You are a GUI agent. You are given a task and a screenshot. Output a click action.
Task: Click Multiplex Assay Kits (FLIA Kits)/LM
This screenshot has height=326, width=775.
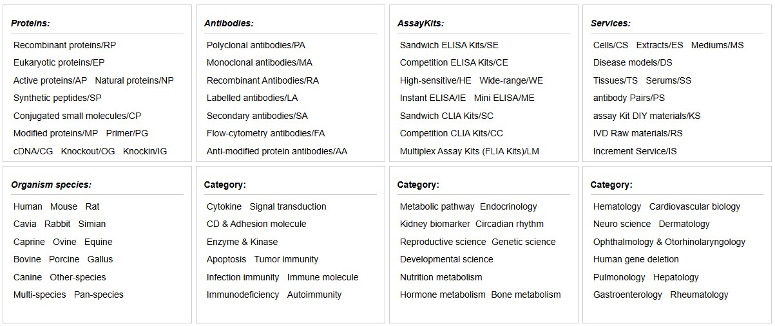[x=469, y=151]
